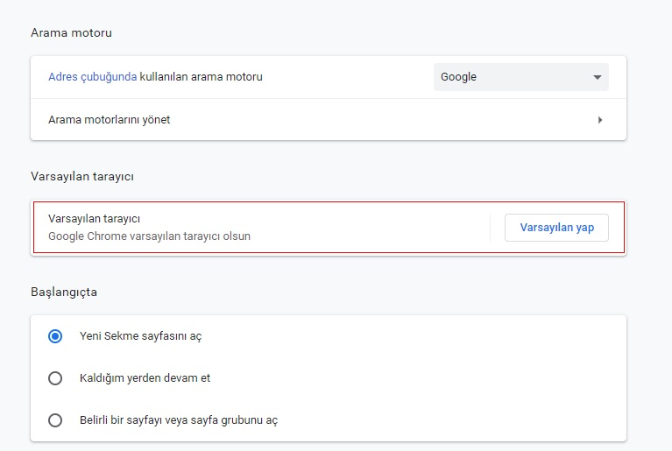Enable the "Belirli bir sayfayı" radio button
Viewport: 672px width, 451px height.
[x=55, y=420]
